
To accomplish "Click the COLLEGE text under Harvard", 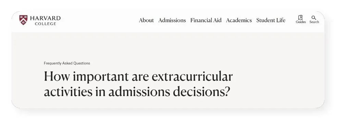I will (x=46, y=24).
